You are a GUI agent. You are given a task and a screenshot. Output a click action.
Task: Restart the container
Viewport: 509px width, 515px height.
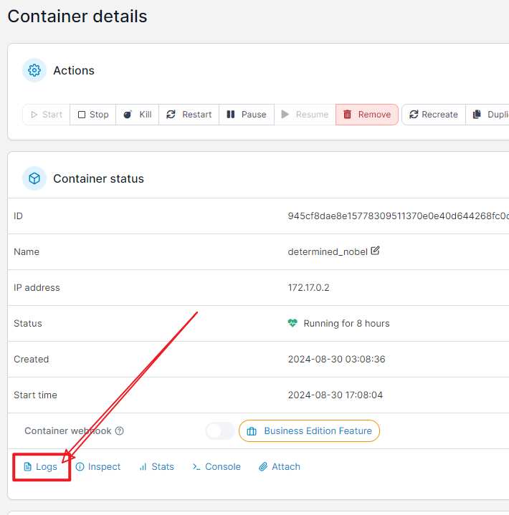189,115
